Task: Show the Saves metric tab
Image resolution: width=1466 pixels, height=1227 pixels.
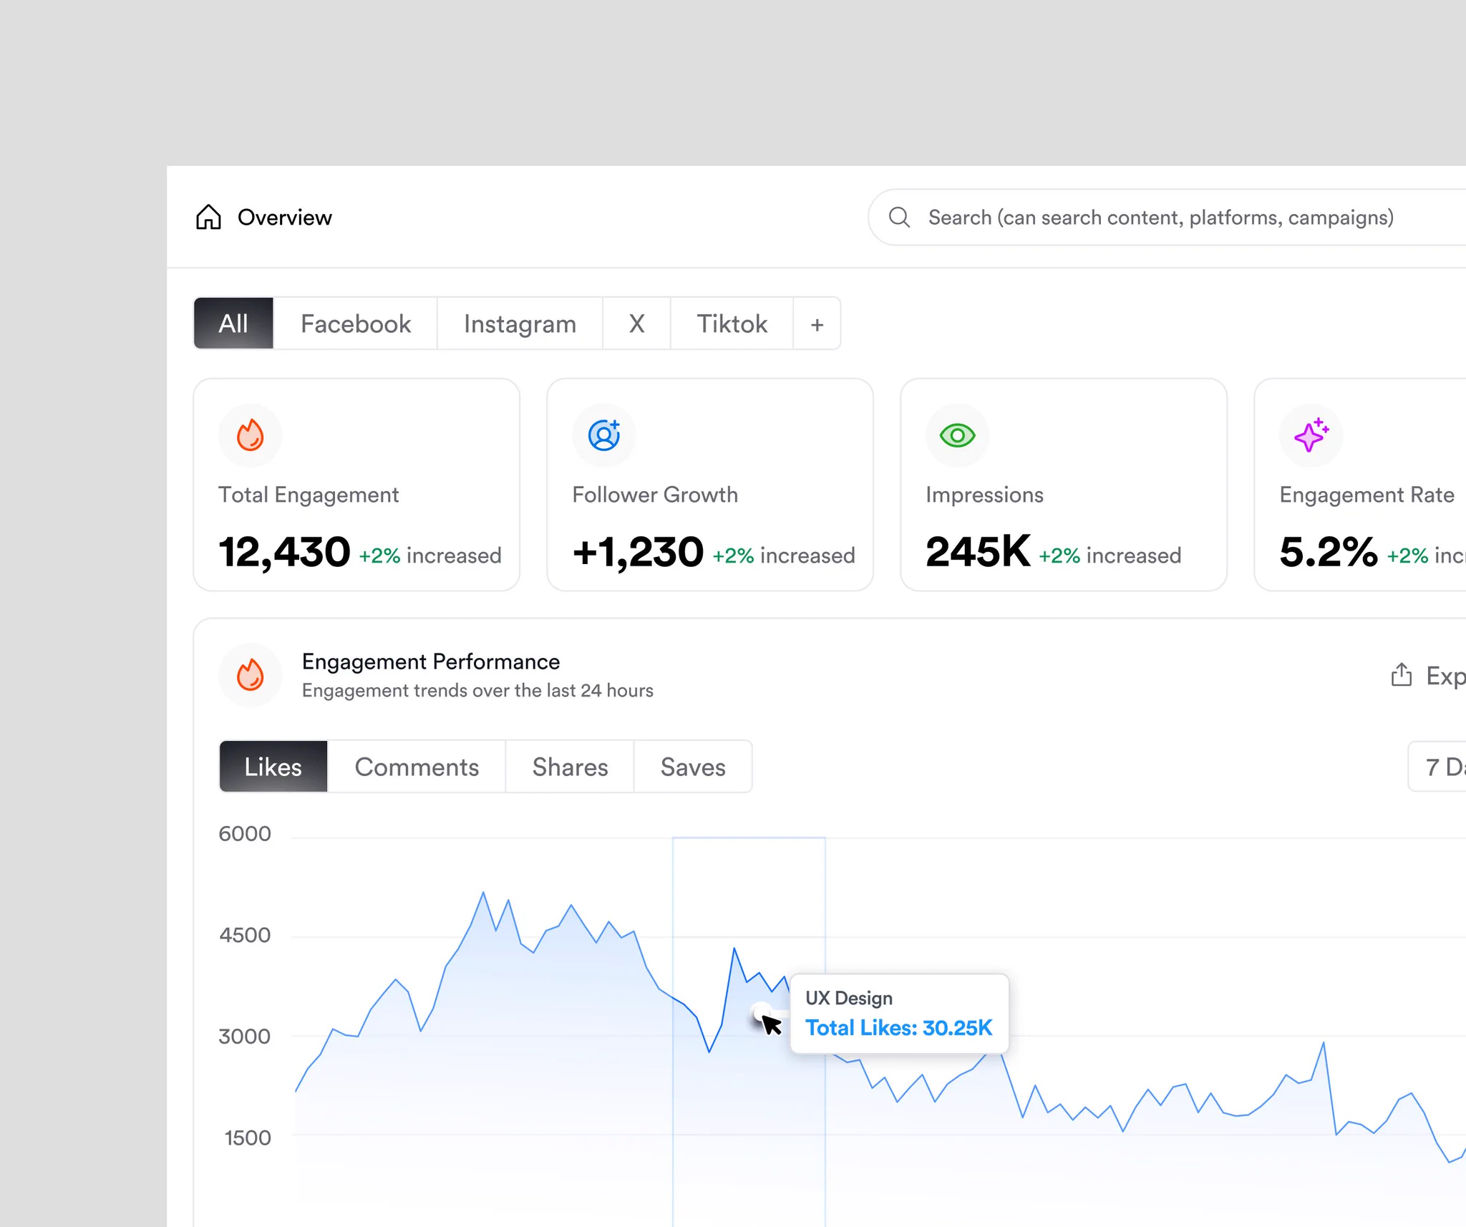Action: pos(693,767)
